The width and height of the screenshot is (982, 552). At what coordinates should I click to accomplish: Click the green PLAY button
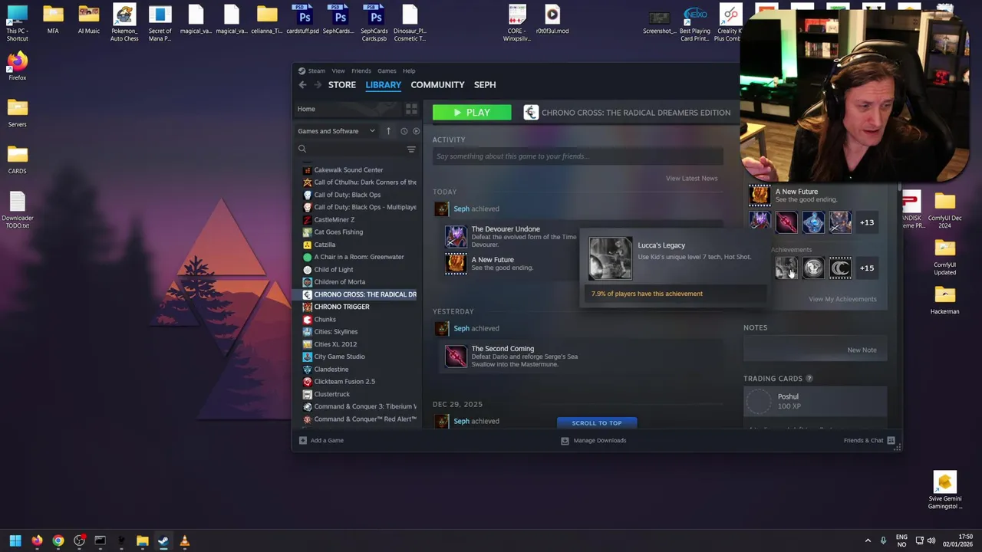472,113
